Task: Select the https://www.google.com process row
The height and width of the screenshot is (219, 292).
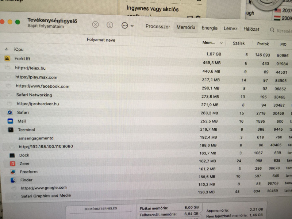Action: click(x=147, y=186)
